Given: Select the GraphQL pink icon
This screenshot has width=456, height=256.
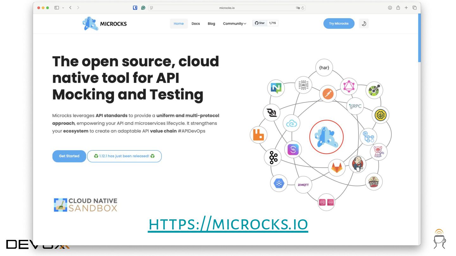Looking at the screenshot, I should 349,86.
